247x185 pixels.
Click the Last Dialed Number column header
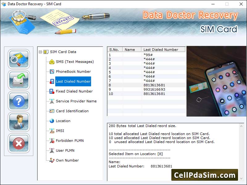pos(163,49)
